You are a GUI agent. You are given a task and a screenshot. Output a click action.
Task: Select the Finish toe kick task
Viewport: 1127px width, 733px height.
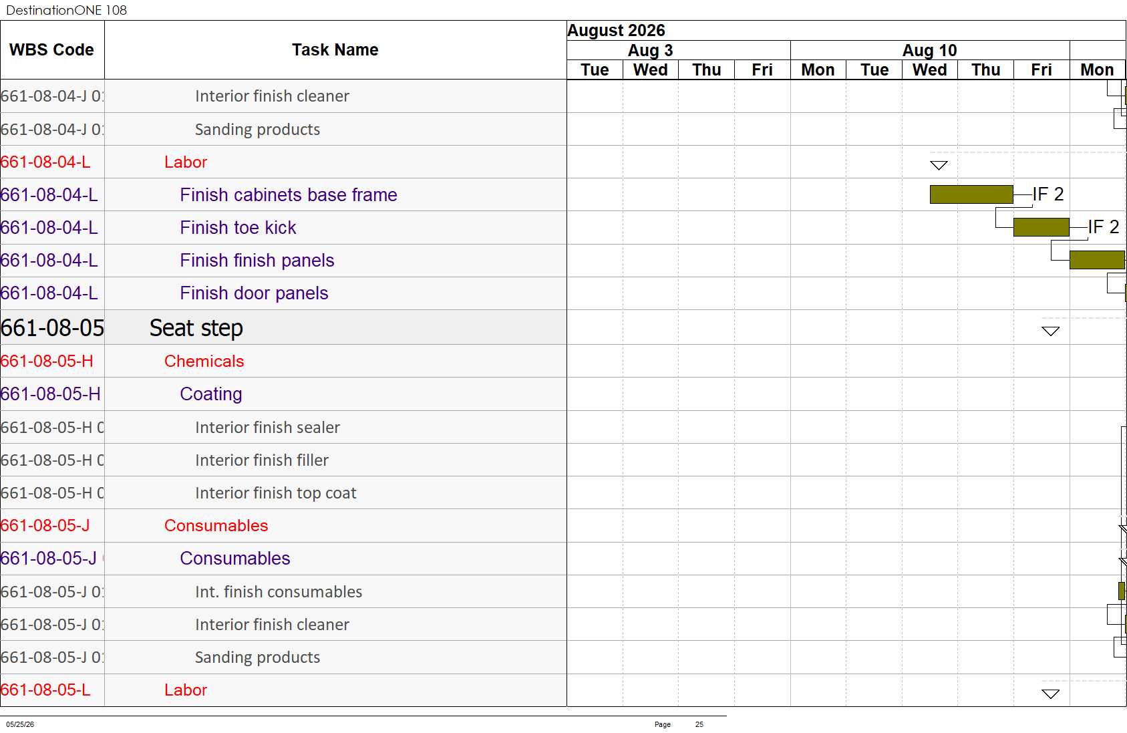238,227
